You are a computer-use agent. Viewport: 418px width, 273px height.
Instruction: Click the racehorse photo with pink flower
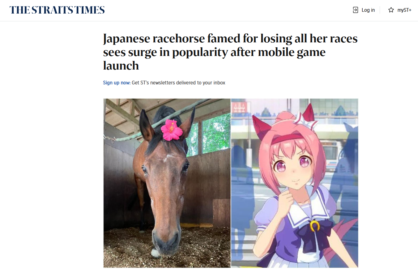coord(167,183)
